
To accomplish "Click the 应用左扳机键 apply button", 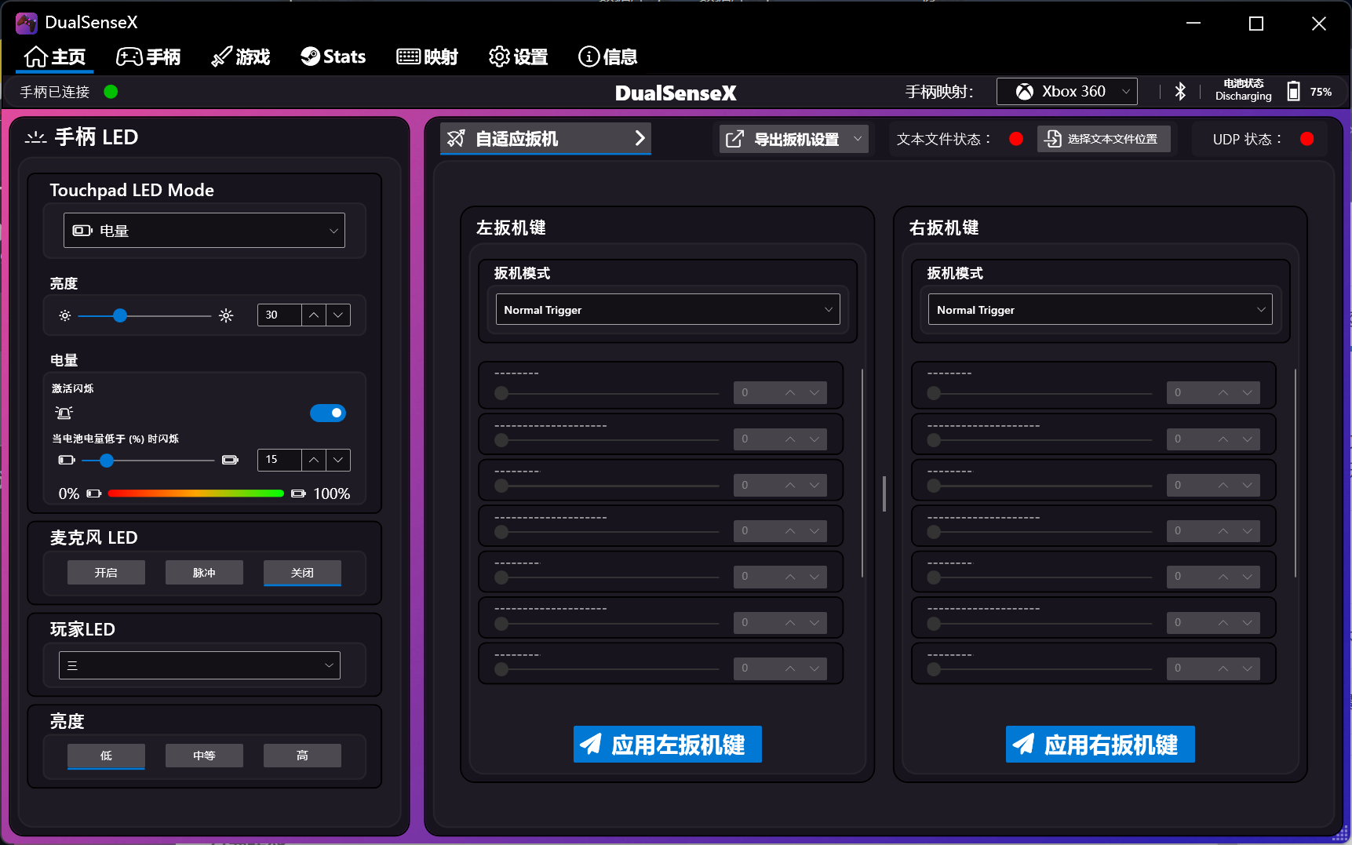I will click(x=668, y=744).
